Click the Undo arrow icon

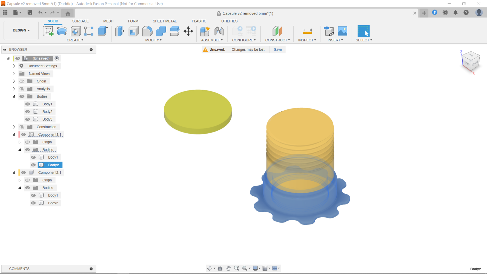pos(40,13)
